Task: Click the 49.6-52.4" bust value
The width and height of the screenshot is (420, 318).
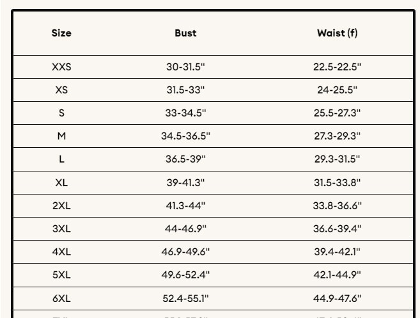Action: [x=185, y=274]
